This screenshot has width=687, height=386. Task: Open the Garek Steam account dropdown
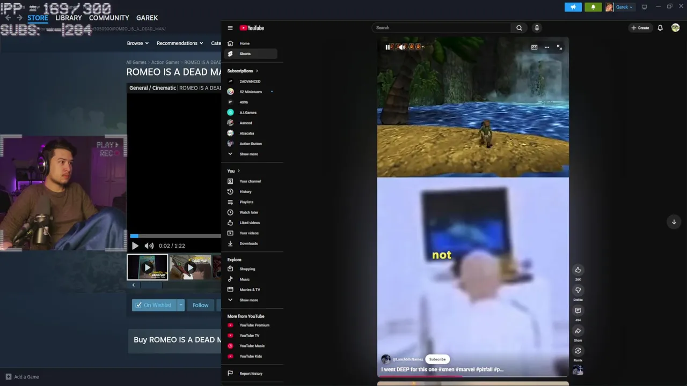tap(620, 7)
